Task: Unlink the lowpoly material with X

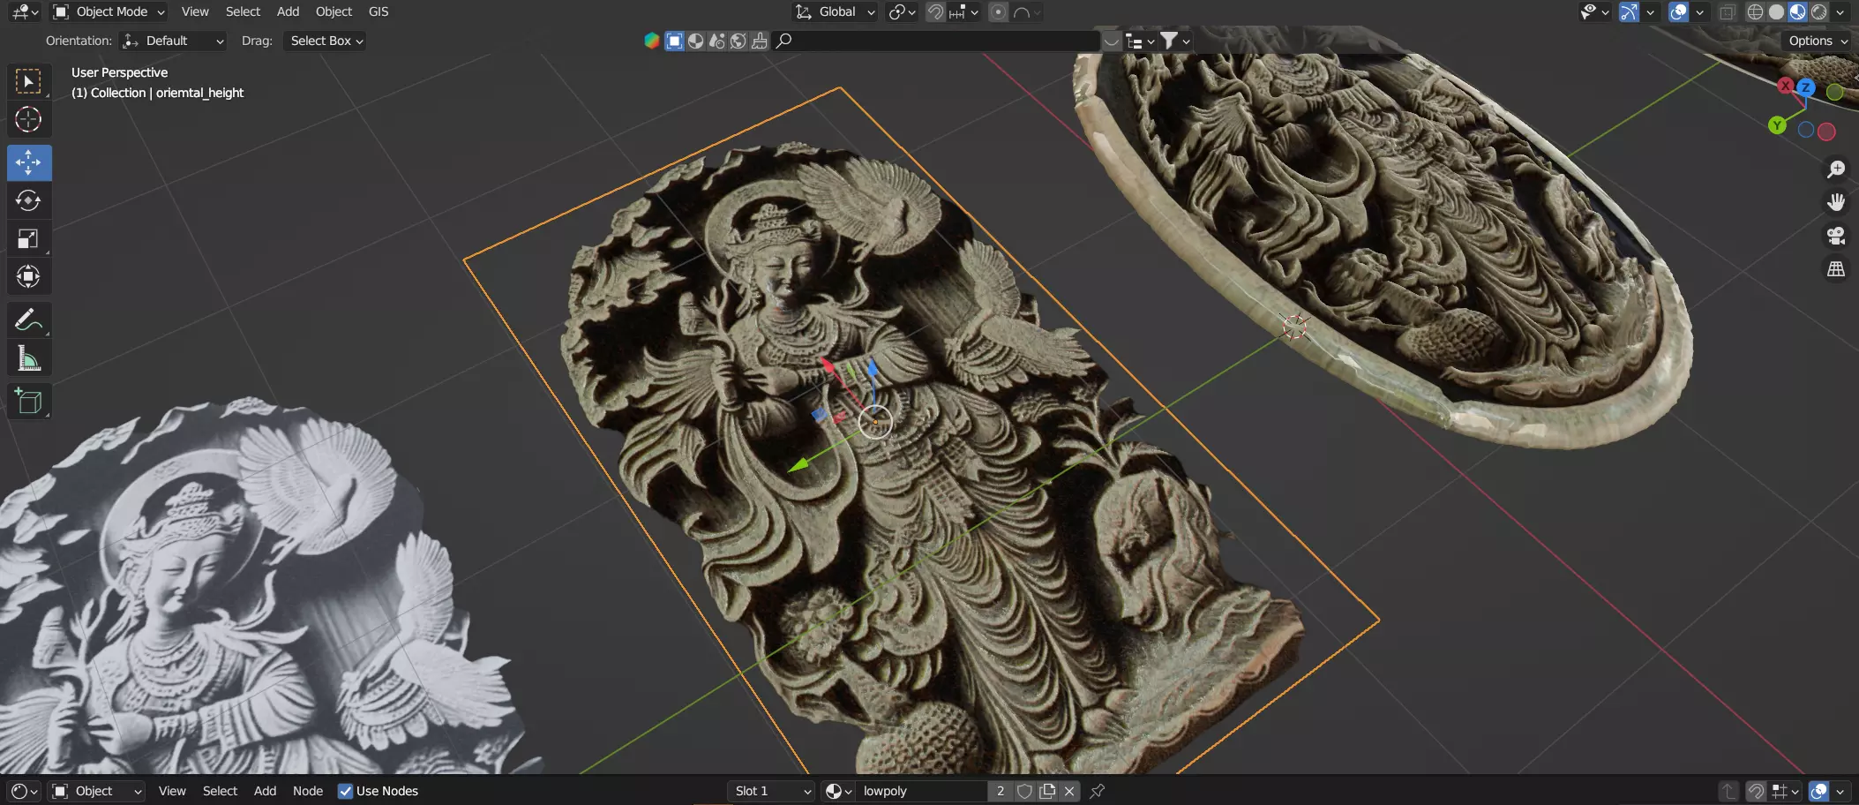Action: [1069, 791]
